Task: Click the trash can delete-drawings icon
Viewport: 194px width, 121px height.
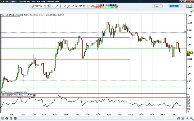Action: [x=84, y=6]
